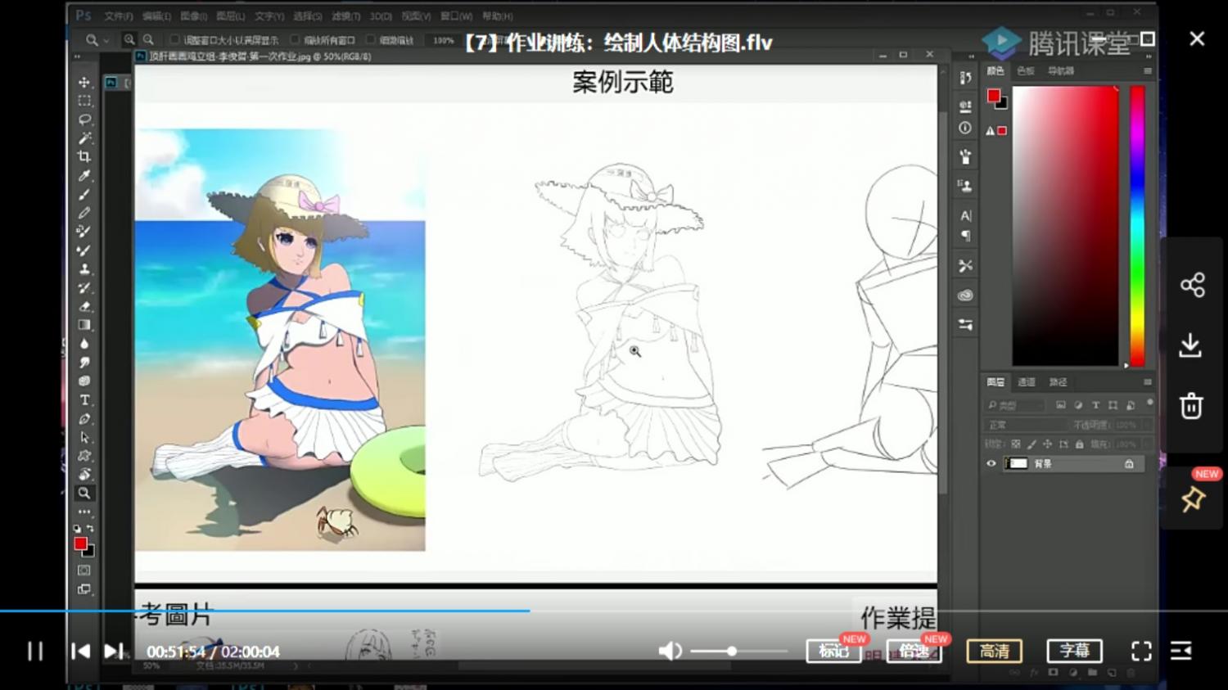Open the 编辑(E) menu

coord(156,16)
